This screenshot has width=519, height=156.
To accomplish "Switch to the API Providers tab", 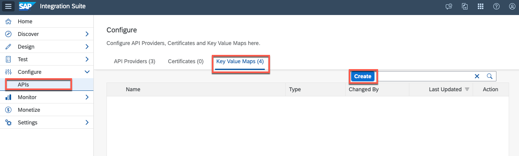I will coord(135,62).
